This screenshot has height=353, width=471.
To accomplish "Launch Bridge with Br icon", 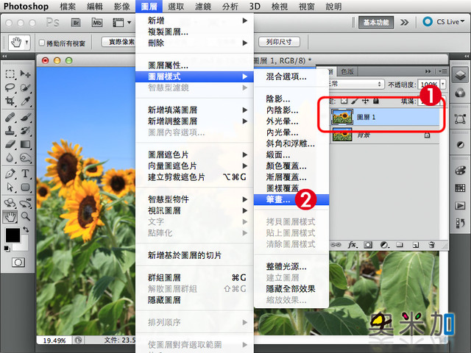I will pyautogui.click(x=76, y=23).
